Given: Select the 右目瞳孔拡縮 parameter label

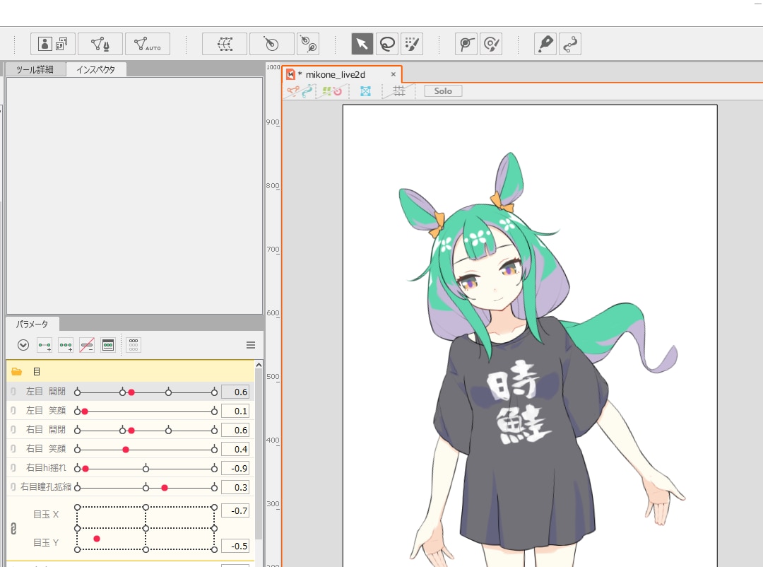Looking at the screenshot, I should click(46, 486).
